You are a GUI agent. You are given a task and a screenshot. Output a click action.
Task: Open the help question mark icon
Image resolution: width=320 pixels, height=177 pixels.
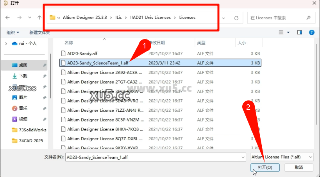[311, 32]
